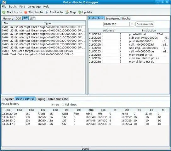
Task: Click the Type column header in IDT table
Action: point(48,23)
